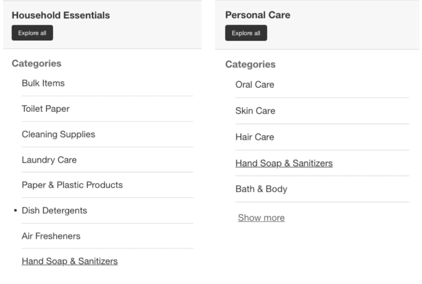The image size is (422, 284).
Task: Open the Bulk Items category
Action: point(43,83)
